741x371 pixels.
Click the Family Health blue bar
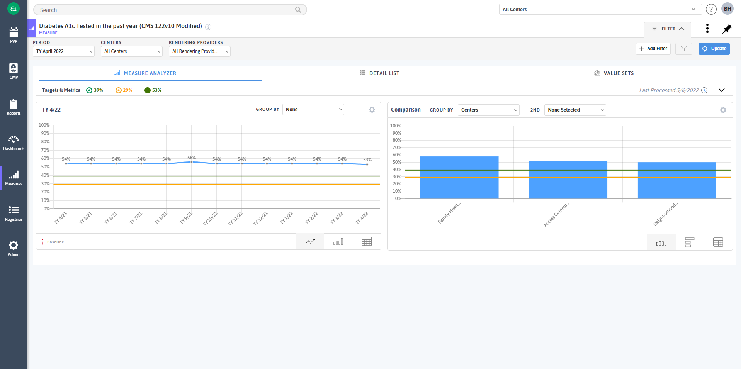coord(459,178)
